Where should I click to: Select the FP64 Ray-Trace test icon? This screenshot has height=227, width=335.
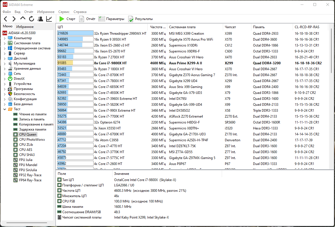(15, 180)
